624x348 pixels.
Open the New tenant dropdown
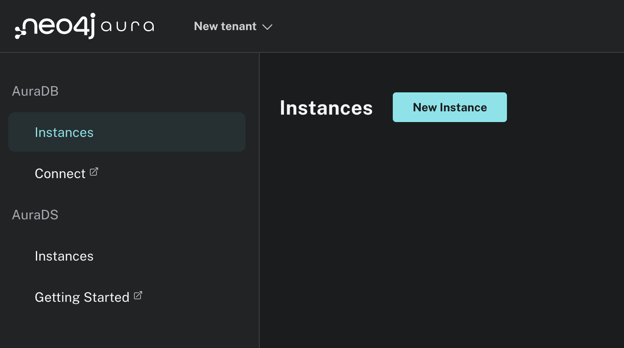pos(225,26)
